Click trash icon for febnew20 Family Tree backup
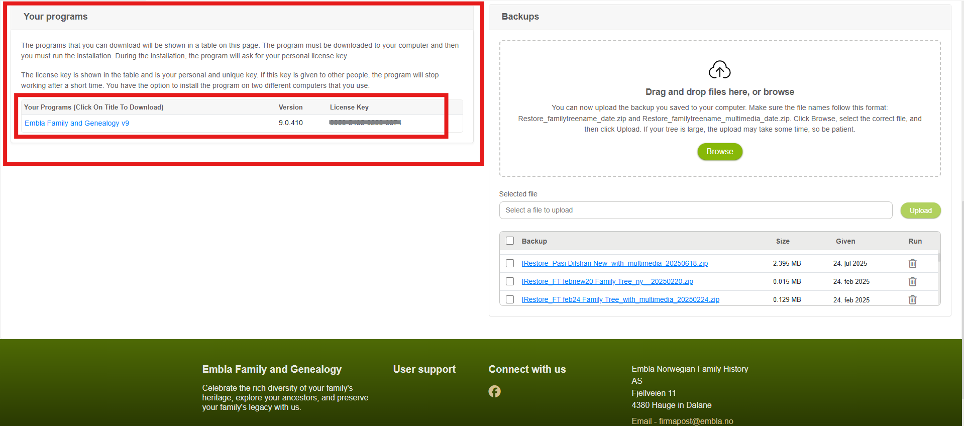The height and width of the screenshot is (426, 964). click(912, 281)
